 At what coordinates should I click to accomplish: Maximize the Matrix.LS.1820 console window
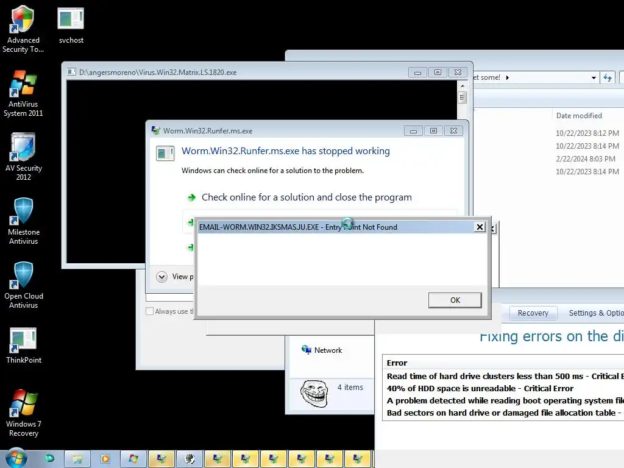(438, 73)
